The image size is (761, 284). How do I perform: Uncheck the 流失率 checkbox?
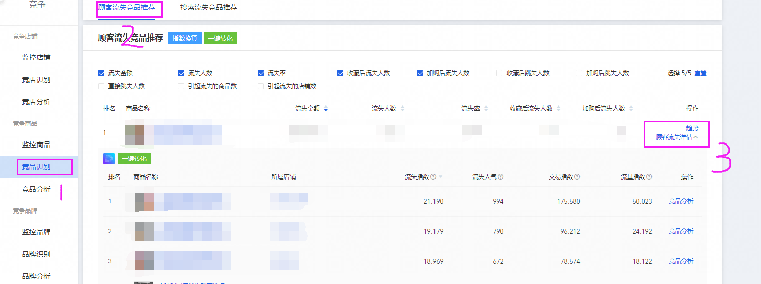[261, 73]
